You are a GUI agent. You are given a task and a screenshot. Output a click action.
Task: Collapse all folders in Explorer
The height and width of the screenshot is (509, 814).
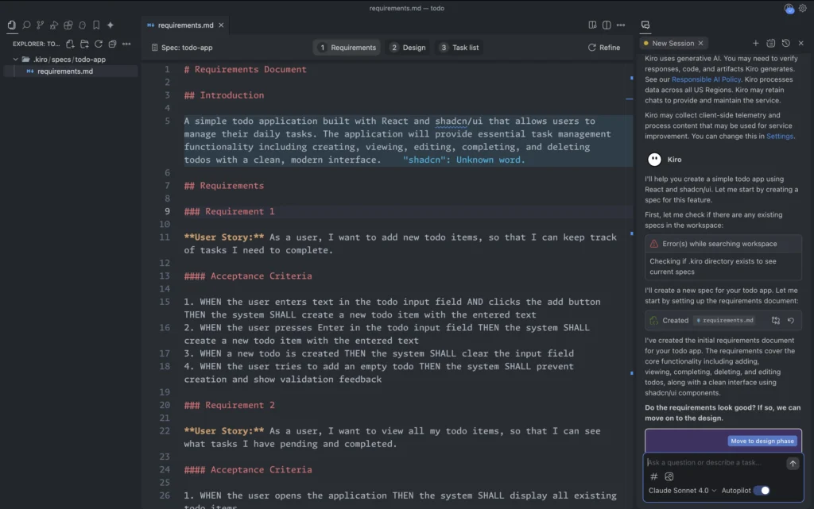[112, 44]
